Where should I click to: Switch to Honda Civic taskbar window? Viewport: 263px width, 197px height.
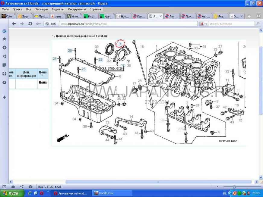(112, 193)
